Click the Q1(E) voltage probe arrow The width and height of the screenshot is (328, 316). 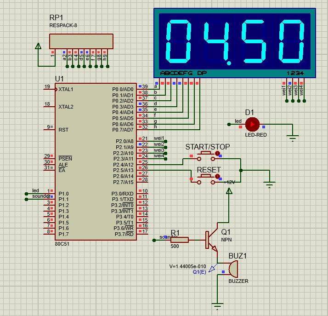click(x=213, y=268)
